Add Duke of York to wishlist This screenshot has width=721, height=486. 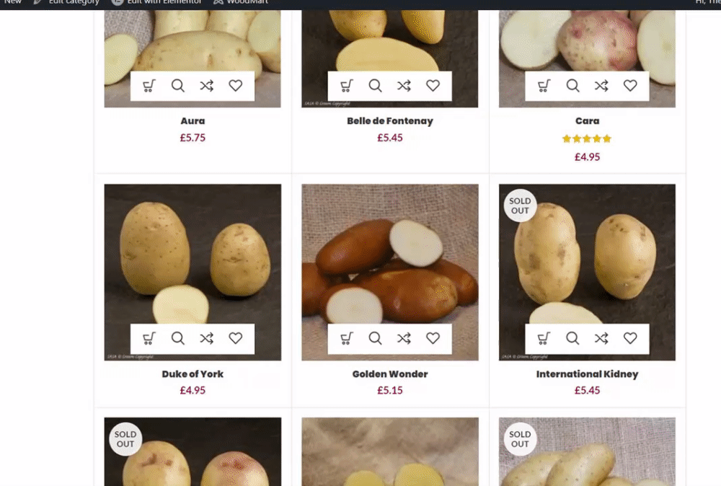coord(236,338)
